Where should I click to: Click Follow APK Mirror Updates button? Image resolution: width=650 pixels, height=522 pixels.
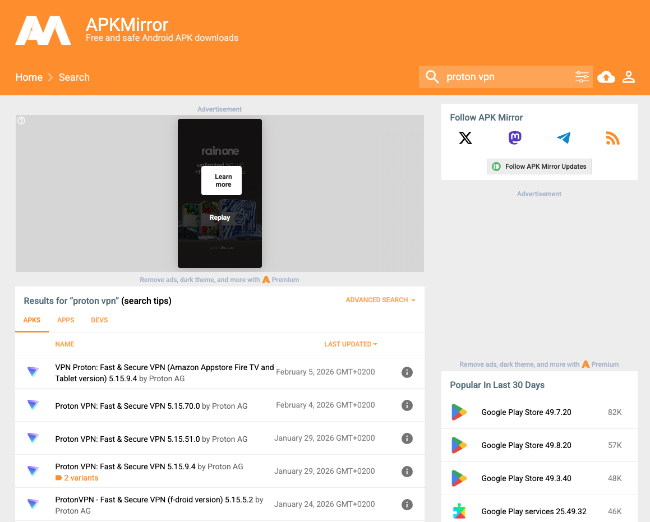coord(539,167)
